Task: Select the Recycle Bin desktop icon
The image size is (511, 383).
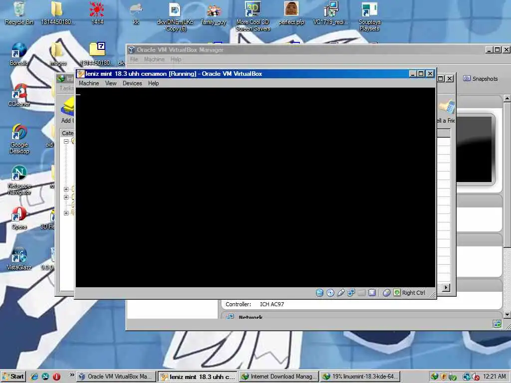Action: click(x=19, y=13)
